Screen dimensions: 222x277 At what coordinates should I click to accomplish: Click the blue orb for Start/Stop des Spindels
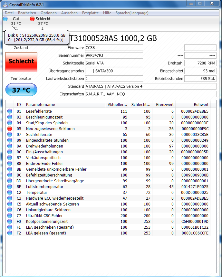pyautogui.click(x=10, y=123)
